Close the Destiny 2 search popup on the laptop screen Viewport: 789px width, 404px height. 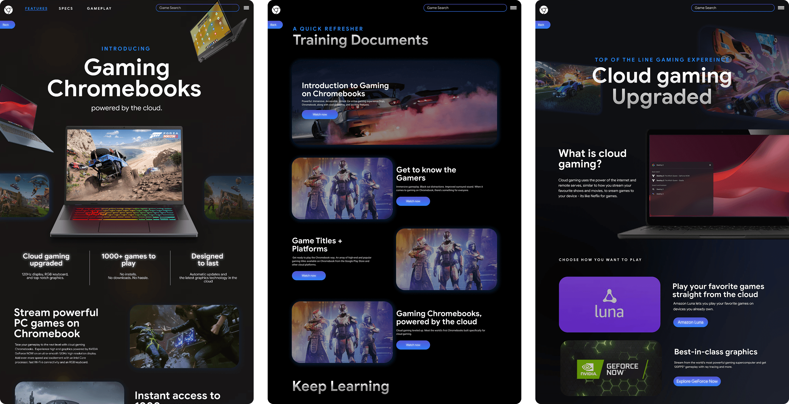710,165
